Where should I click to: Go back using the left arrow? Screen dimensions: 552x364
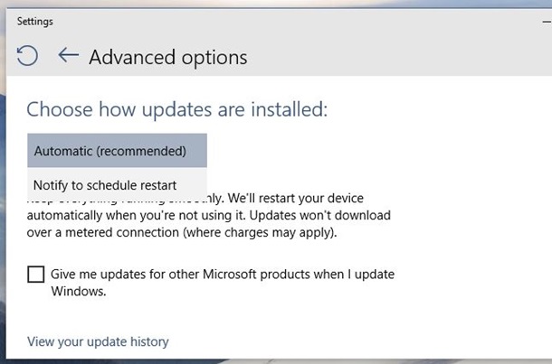coord(68,56)
